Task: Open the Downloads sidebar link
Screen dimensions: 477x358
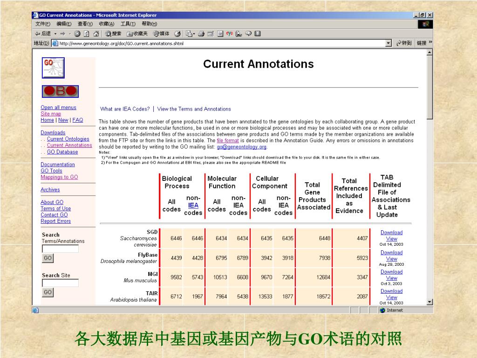Action: tap(53, 133)
